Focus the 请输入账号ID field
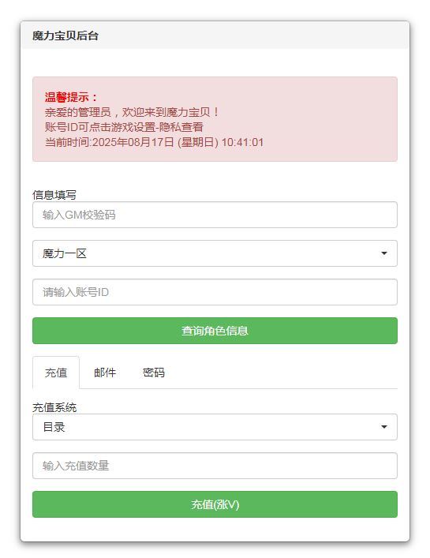 pos(215,292)
